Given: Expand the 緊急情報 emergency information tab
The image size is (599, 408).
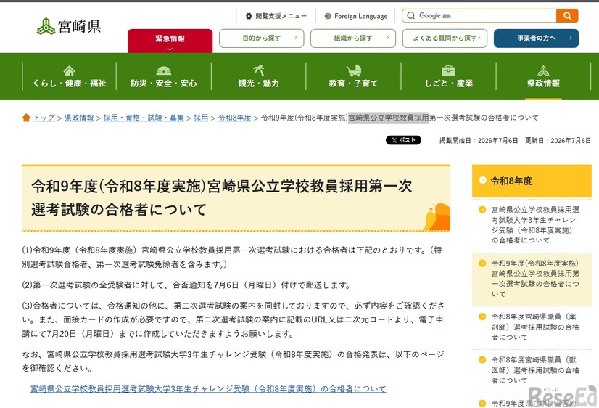Looking at the screenshot, I should [170, 41].
